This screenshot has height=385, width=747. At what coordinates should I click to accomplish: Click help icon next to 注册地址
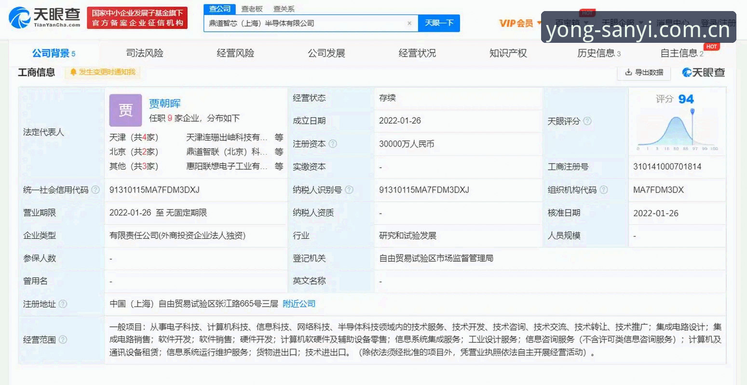[x=63, y=304]
